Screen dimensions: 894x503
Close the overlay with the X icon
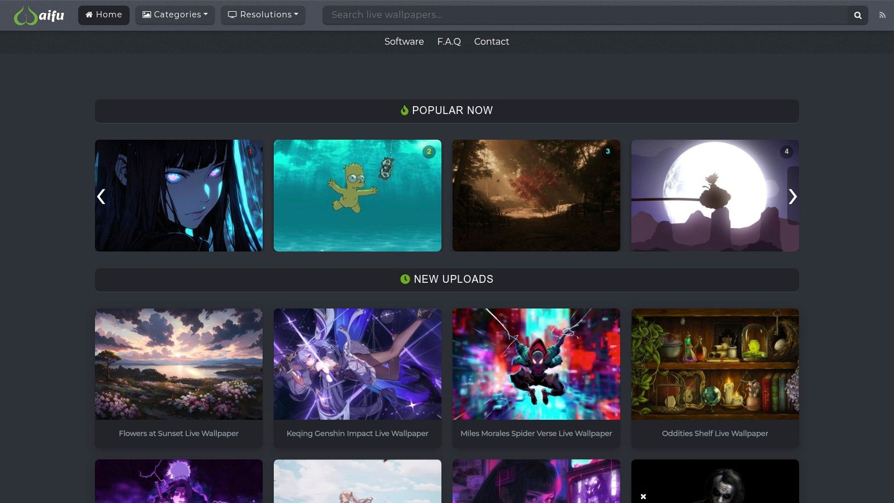click(643, 496)
